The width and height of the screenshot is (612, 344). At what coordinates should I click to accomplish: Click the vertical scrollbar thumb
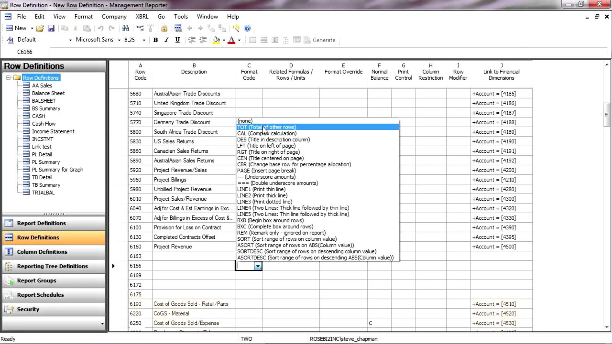pos(606,115)
